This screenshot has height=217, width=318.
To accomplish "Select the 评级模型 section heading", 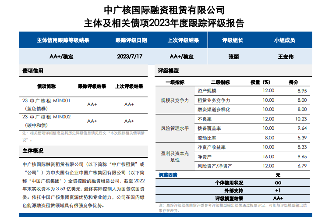I will 168,71.
